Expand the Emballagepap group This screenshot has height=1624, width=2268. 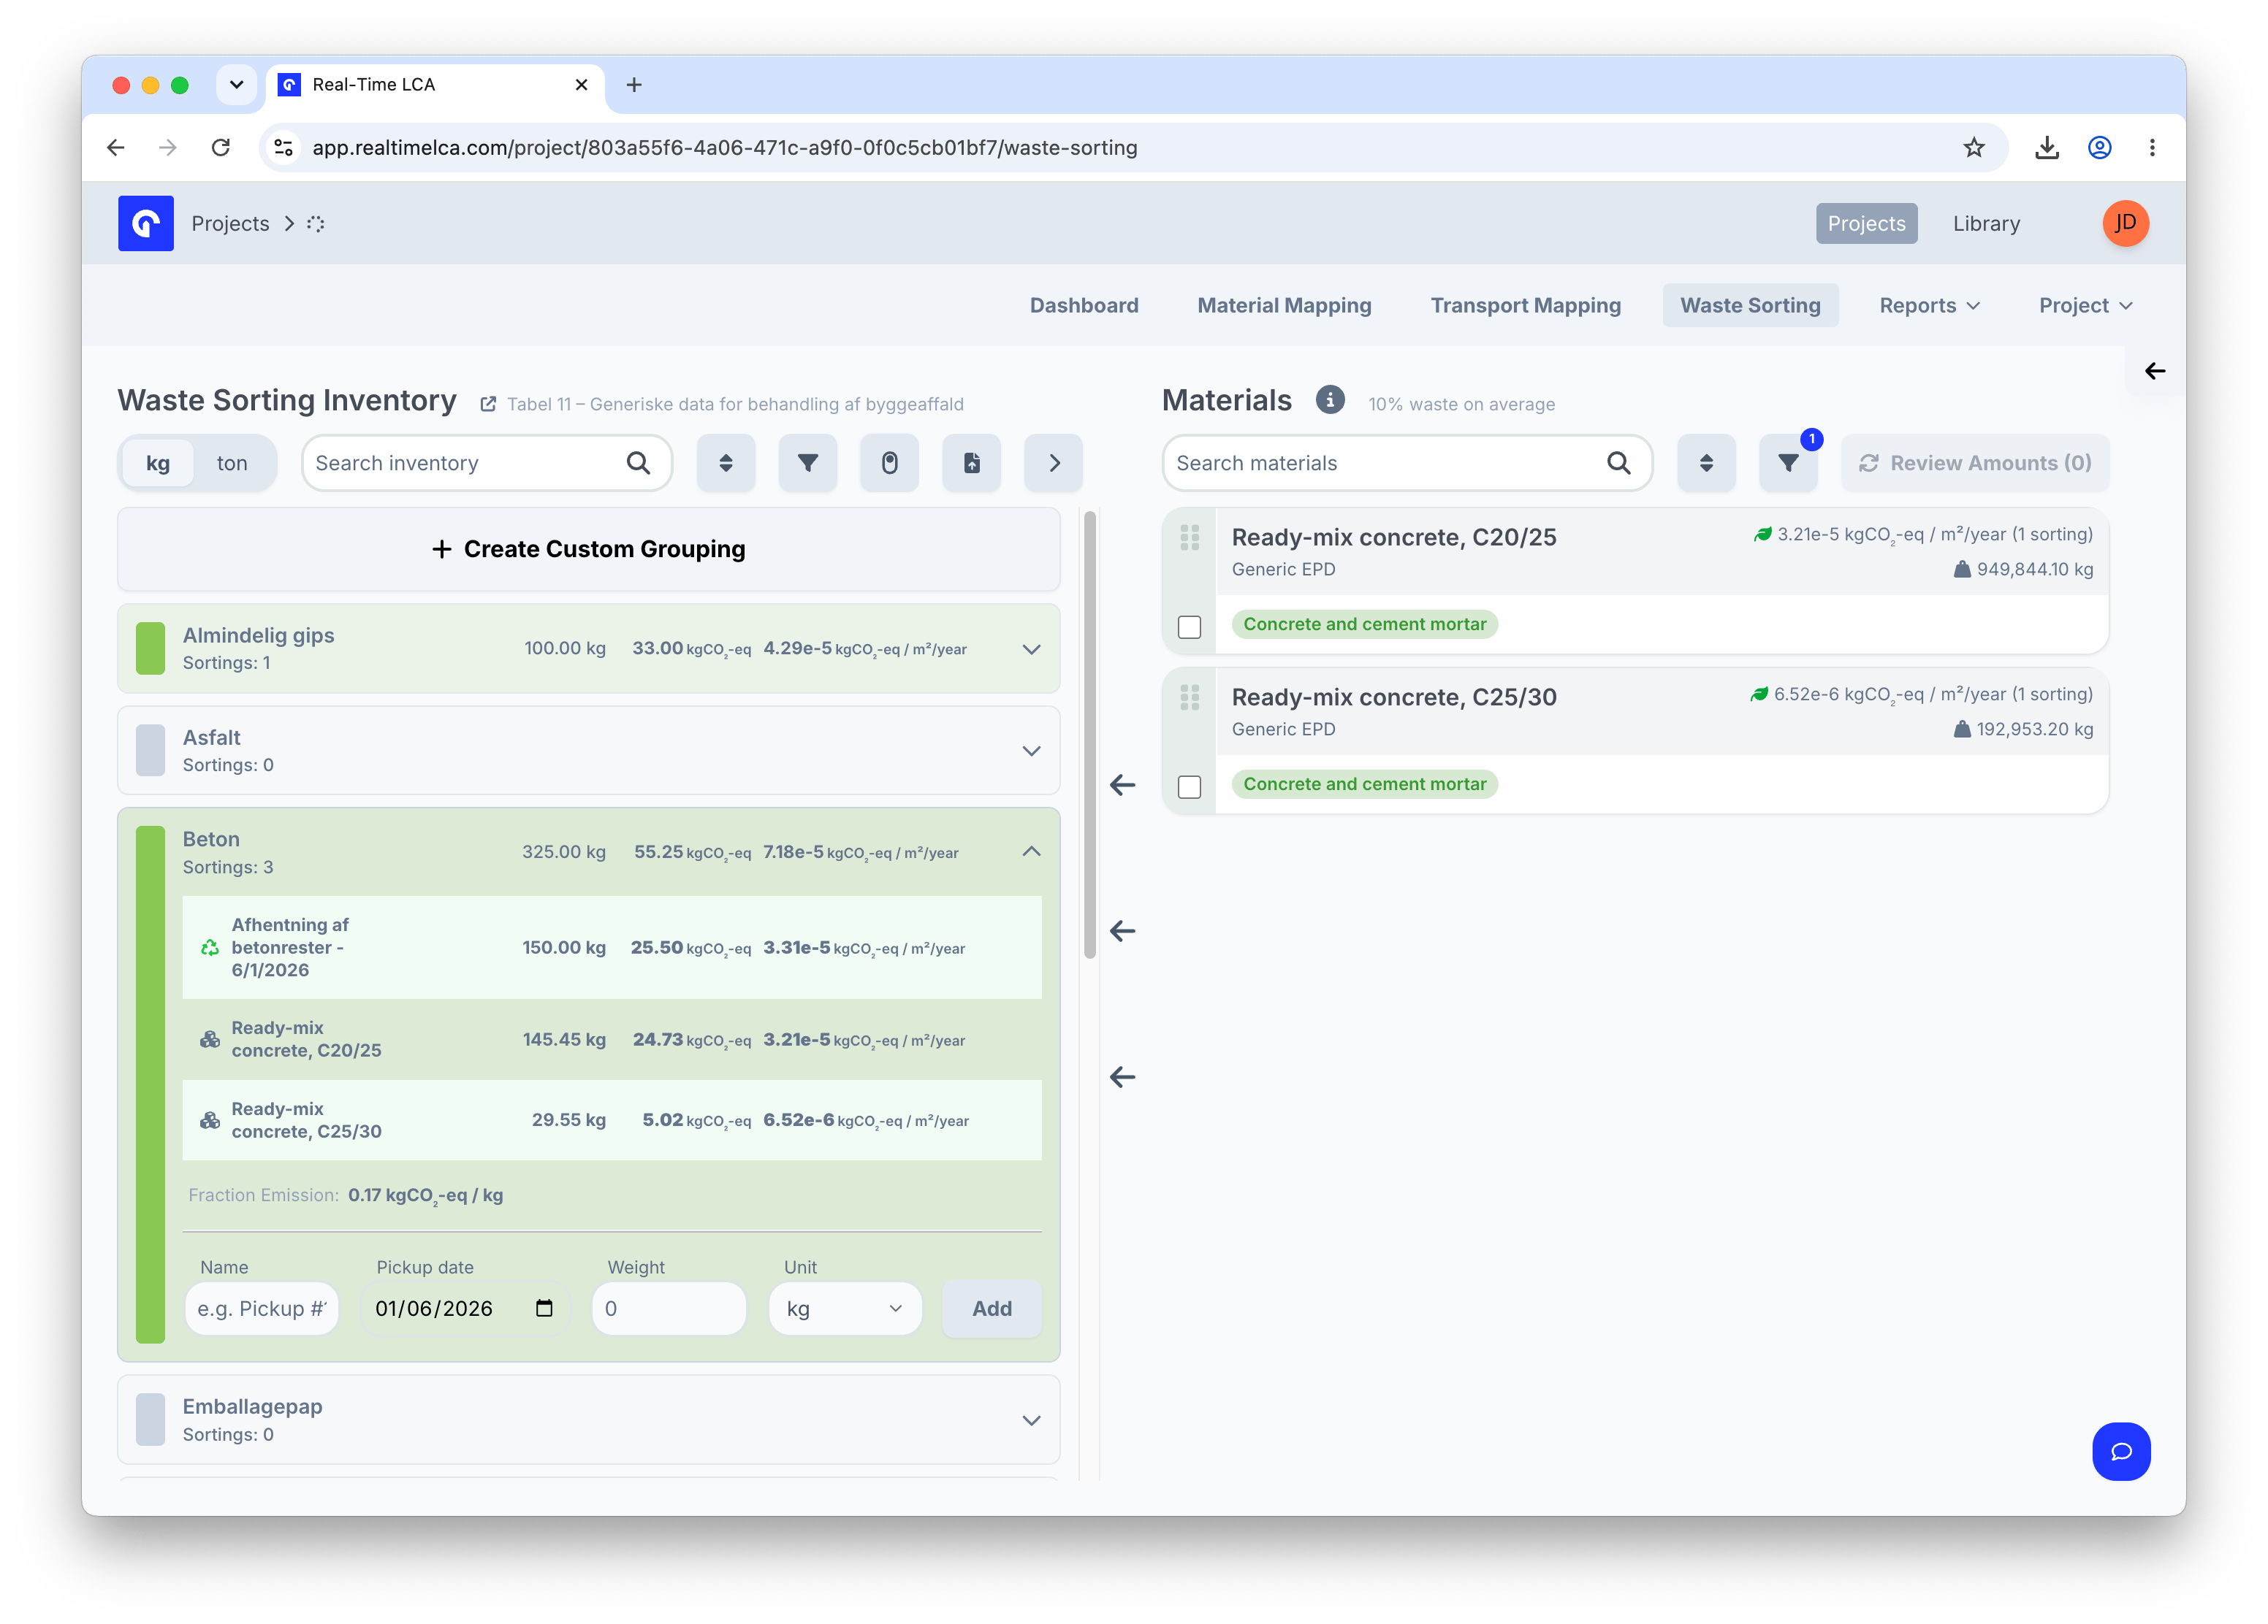click(x=1031, y=1421)
